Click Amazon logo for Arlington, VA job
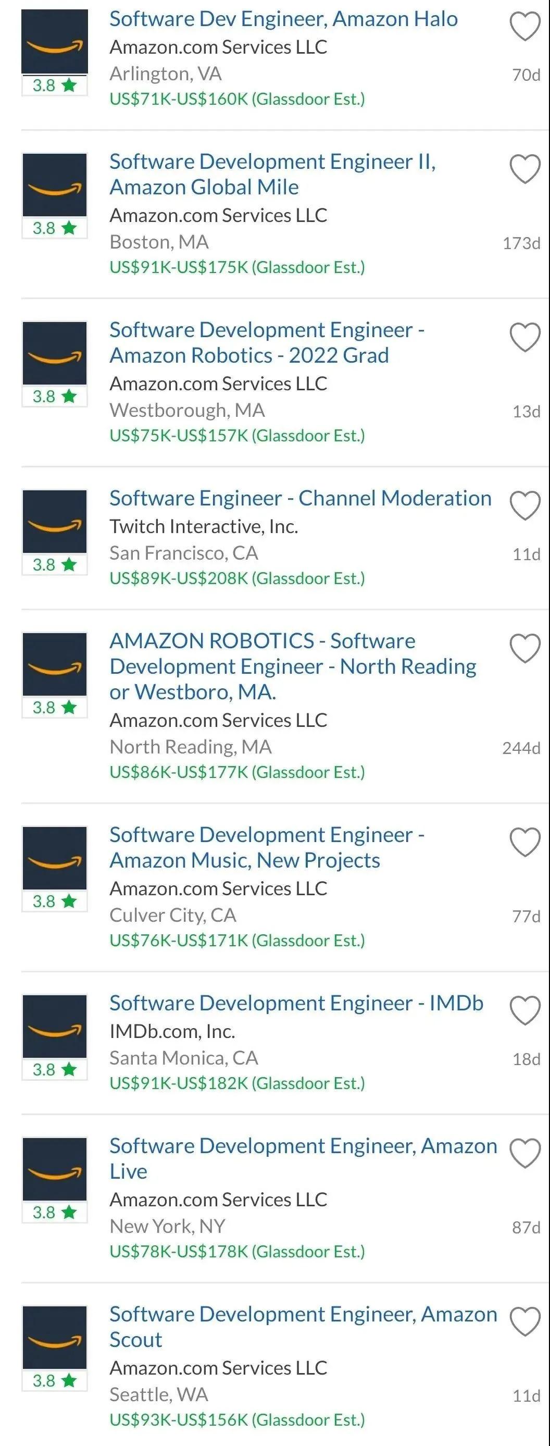Image resolution: width=550 pixels, height=1446 pixels. (x=55, y=42)
